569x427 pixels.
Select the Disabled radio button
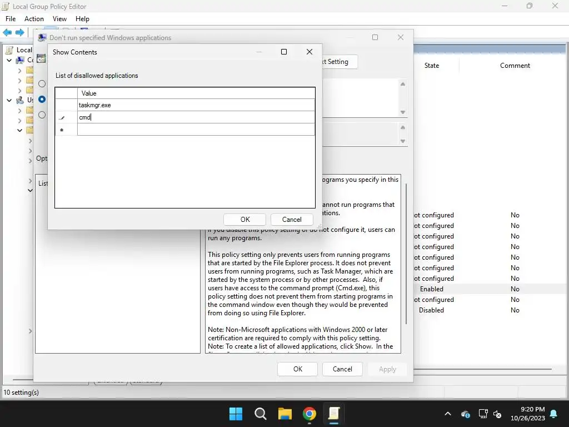(42, 115)
